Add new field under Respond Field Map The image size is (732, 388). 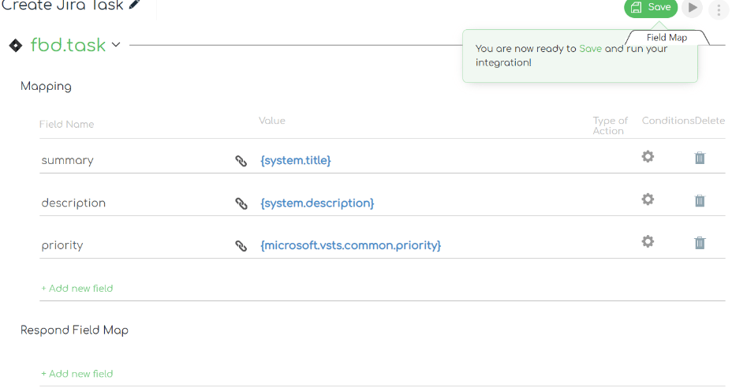pyautogui.click(x=77, y=374)
